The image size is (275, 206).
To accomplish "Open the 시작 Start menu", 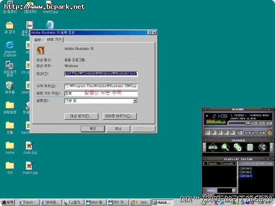I will coord(8,203).
